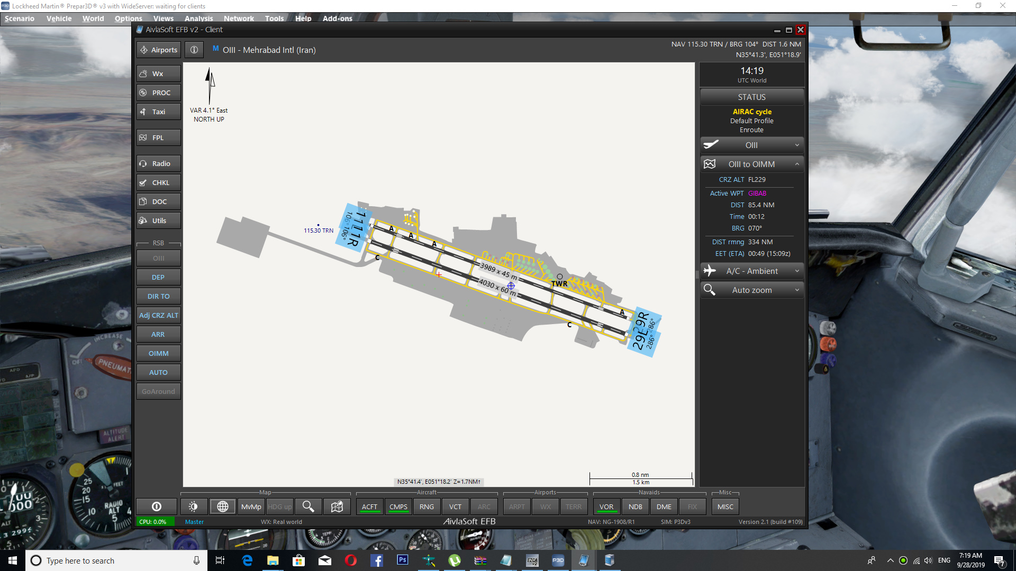Click the Windows search box
Screen dimensions: 1016x571
pyautogui.click(x=116, y=560)
